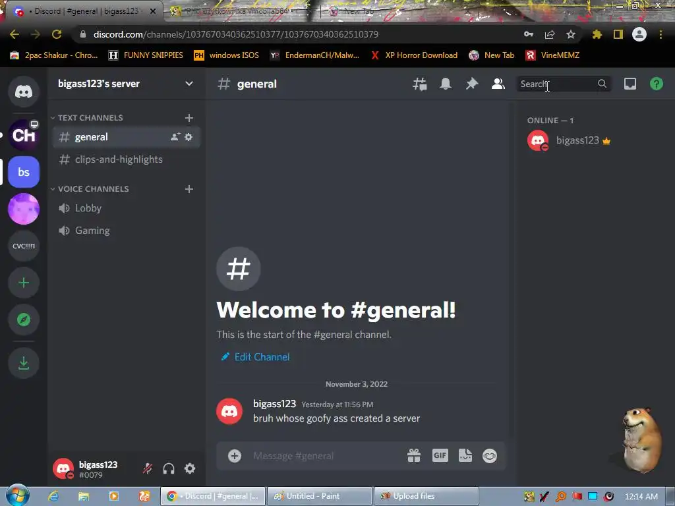The width and height of the screenshot is (675, 506).
Task: Open the gift Nitro icon
Action: pyautogui.click(x=414, y=456)
